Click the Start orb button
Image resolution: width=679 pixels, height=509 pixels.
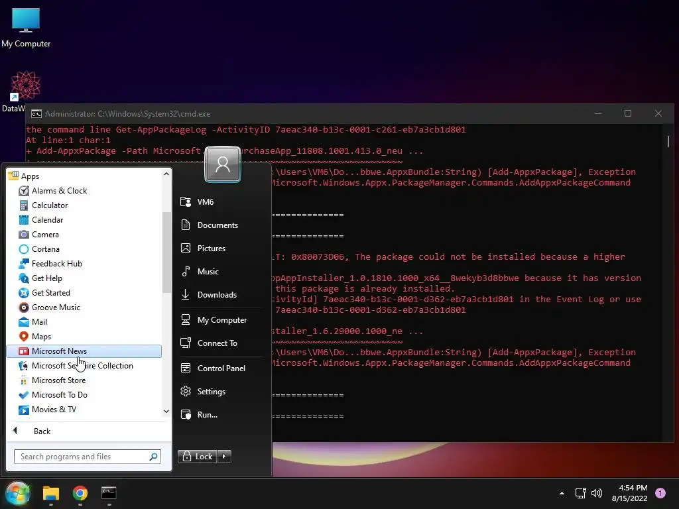[18, 493]
